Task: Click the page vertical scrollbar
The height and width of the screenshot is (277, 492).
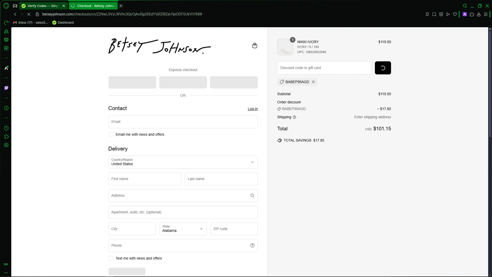Action: click(x=490, y=84)
